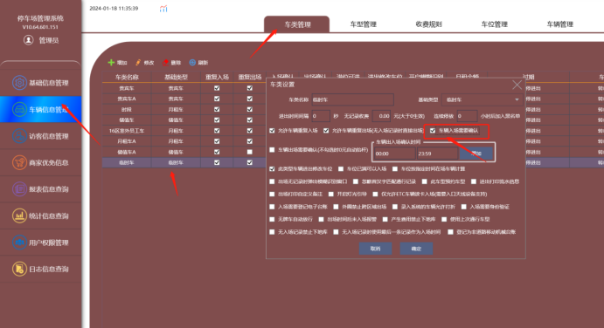The width and height of the screenshot is (604, 328).
Task: Check 无入场记录禁止下地库
Action: pos(273,232)
